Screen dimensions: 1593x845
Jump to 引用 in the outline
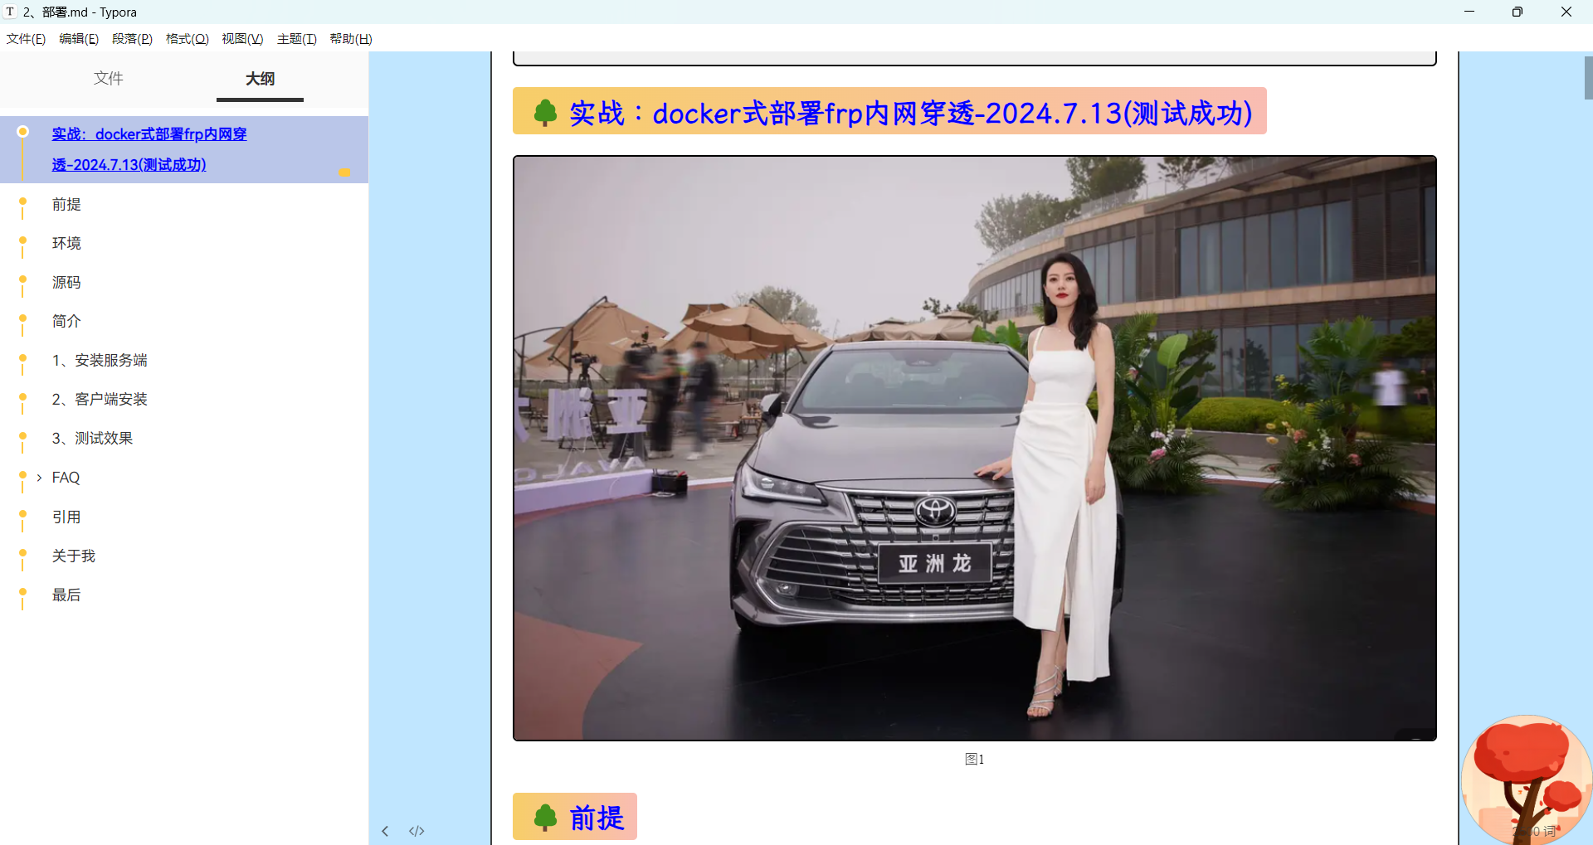66,517
